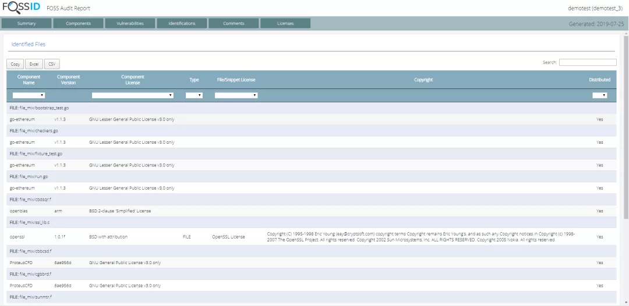This screenshot has width=629, height=306.
Task: Sort by Component Version column header
Action: pyautogui.click(x=69, y=80)
